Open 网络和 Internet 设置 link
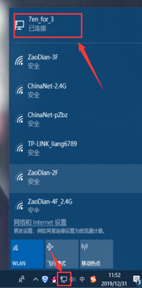The width and height of the screenshot is (142, 288). (40, 222)
